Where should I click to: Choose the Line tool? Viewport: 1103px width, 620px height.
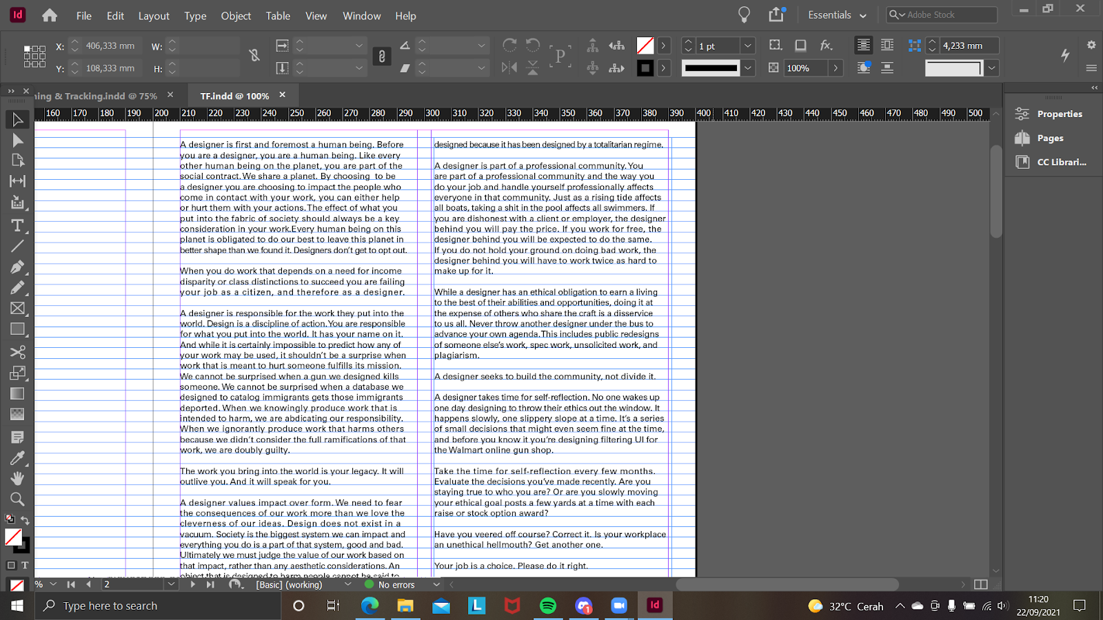(17, 245)
